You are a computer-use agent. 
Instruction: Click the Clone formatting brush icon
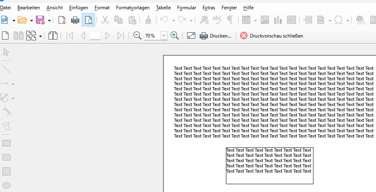click(x=148, y=20)
